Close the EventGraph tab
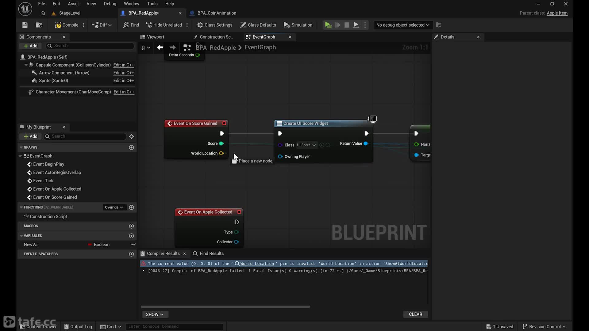The width and height of the screenshot is (589, 331). [290, 37]
